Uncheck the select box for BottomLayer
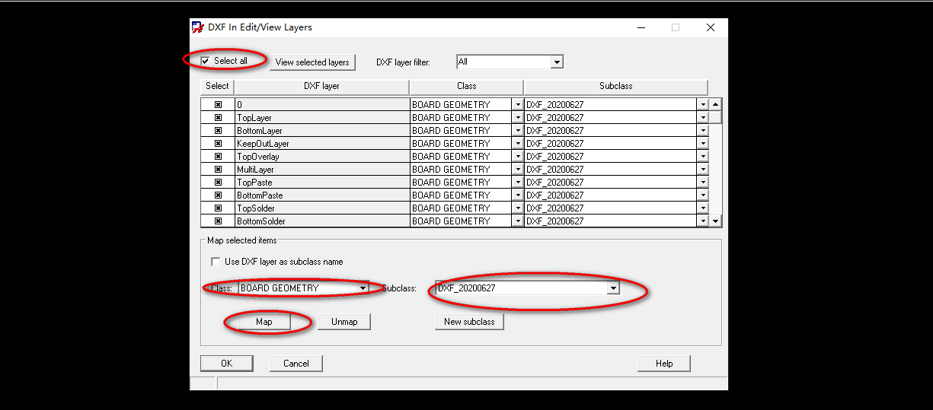 [x=218, y=131]
